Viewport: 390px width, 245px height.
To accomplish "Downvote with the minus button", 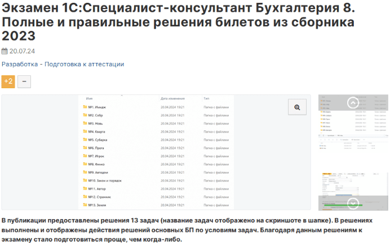I will click(24, 81).
